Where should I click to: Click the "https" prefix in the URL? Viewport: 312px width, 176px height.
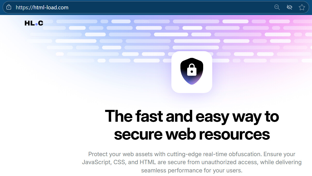tap(21, 7)
